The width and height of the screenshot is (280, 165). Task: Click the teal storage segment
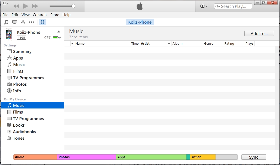188,157
